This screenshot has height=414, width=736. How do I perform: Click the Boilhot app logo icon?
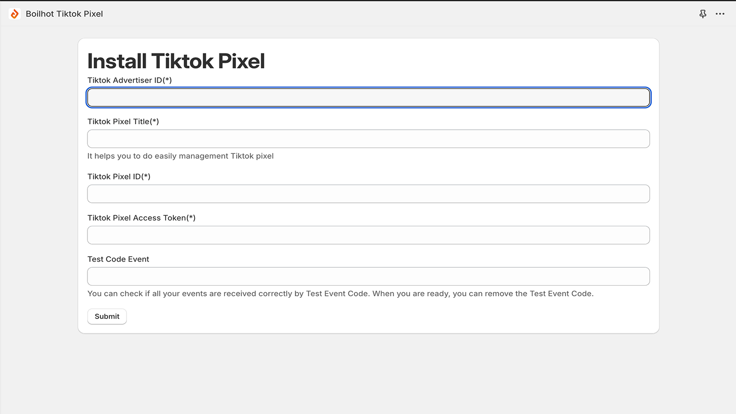15,14
